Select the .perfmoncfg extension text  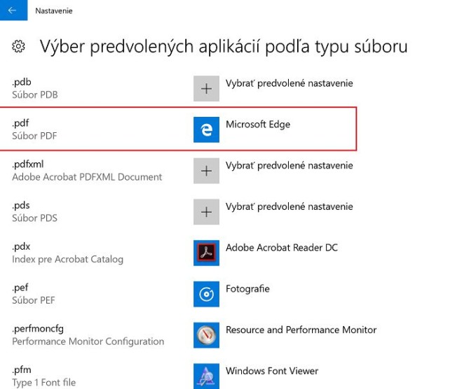[x=38, y=329]
